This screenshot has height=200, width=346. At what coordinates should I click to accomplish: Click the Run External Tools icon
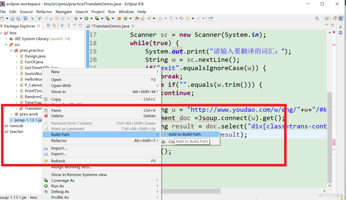pyautogui.click(x=108, y=18)
